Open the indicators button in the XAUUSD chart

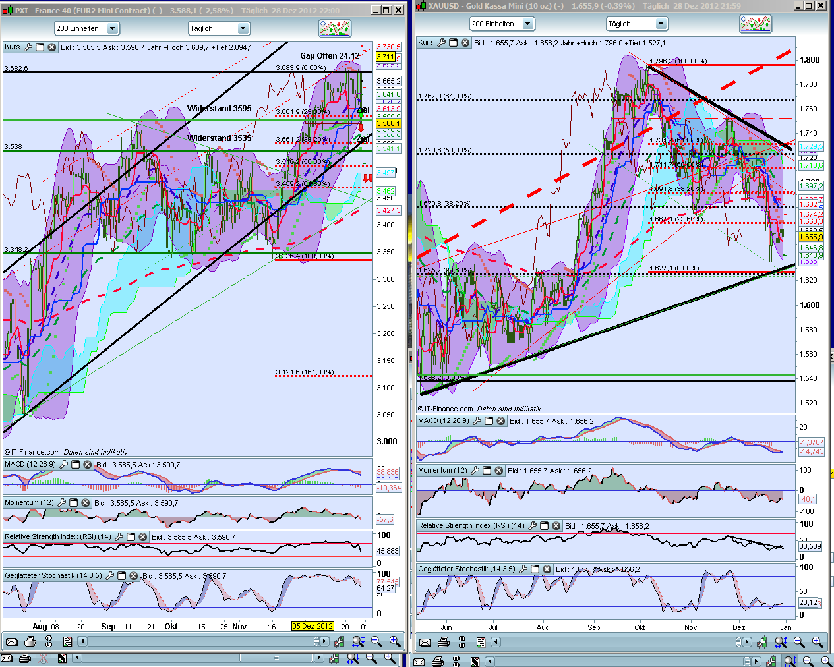tap(756, 24)
